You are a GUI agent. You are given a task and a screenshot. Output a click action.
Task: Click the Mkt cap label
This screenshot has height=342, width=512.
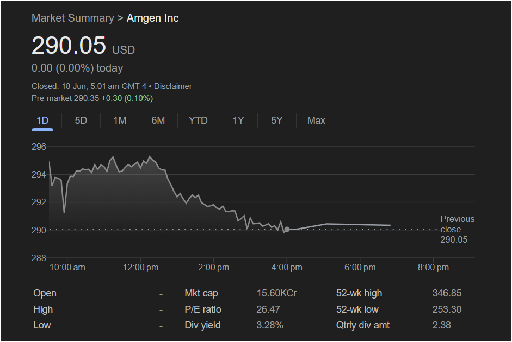point(201,293)
